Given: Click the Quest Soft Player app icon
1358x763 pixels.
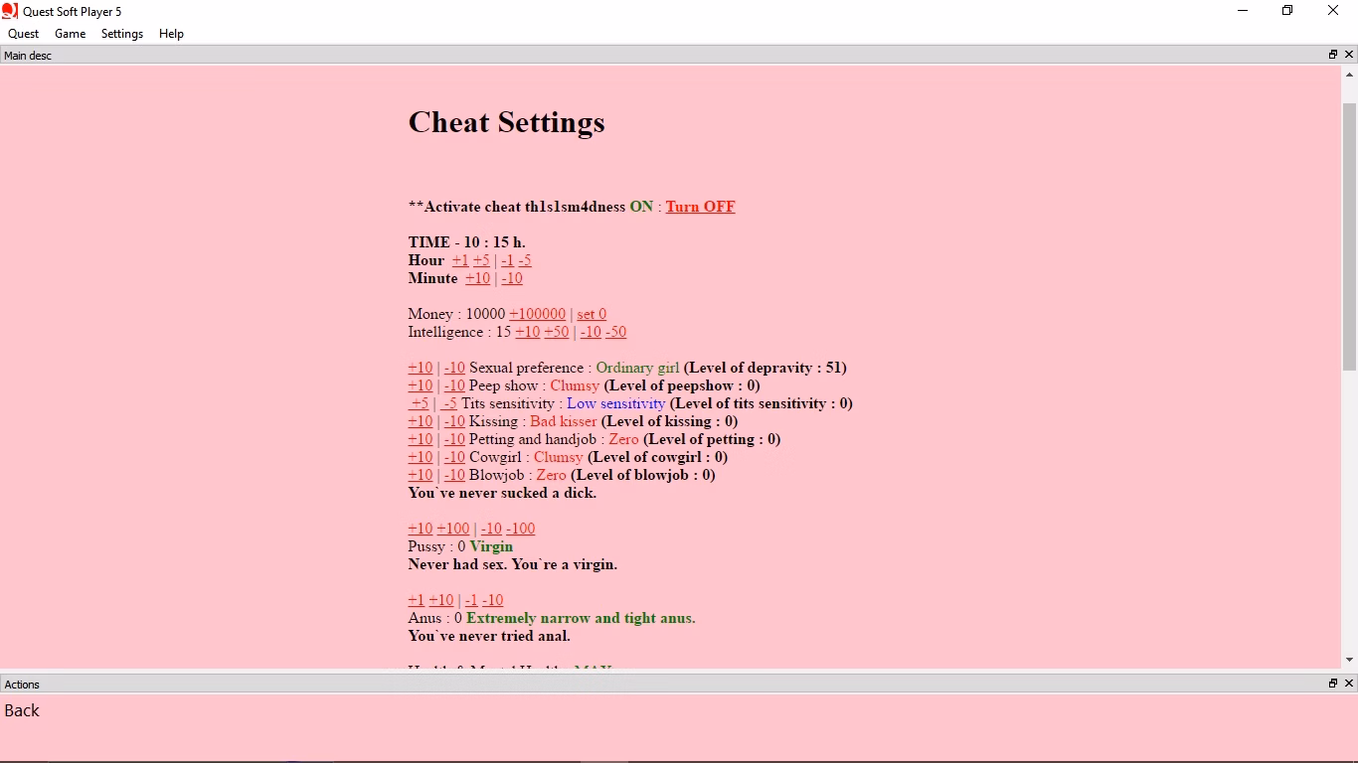Looking at the screenshot, I should click(x=10, y=11).
